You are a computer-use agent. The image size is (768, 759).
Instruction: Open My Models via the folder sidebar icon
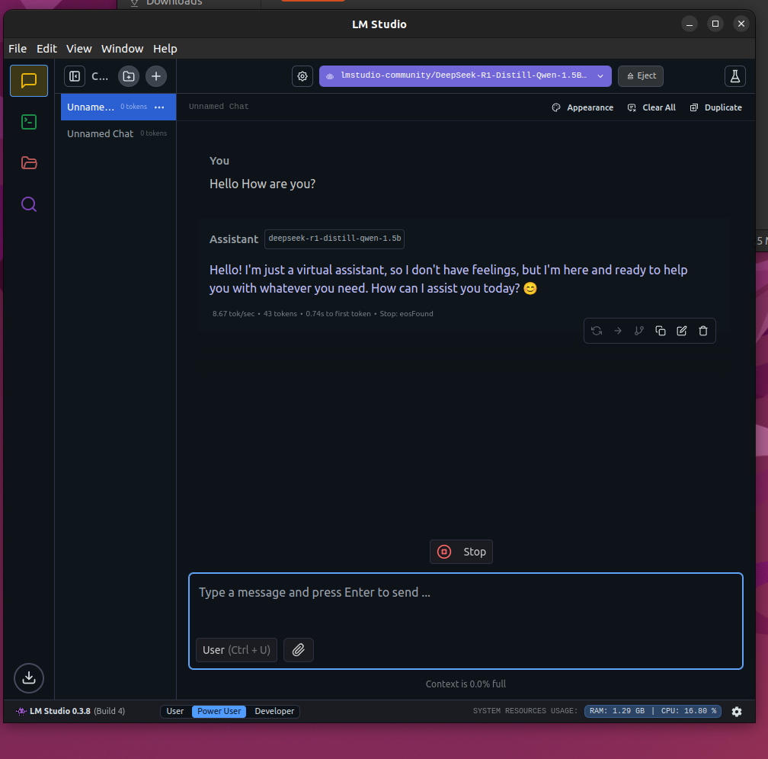coord(28,163)
